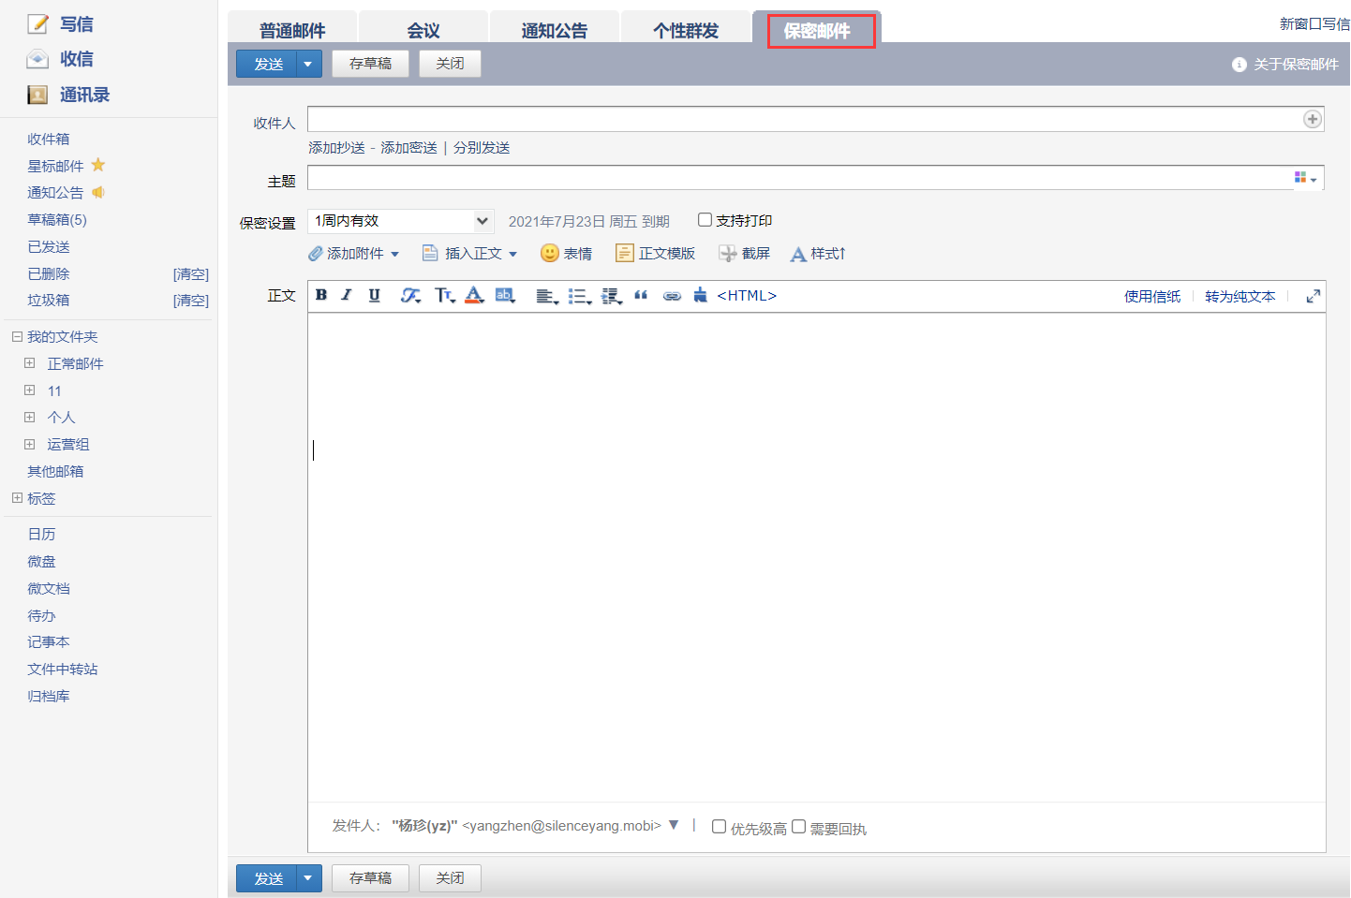Expand the 正常邮件 folder

(30, 363)
